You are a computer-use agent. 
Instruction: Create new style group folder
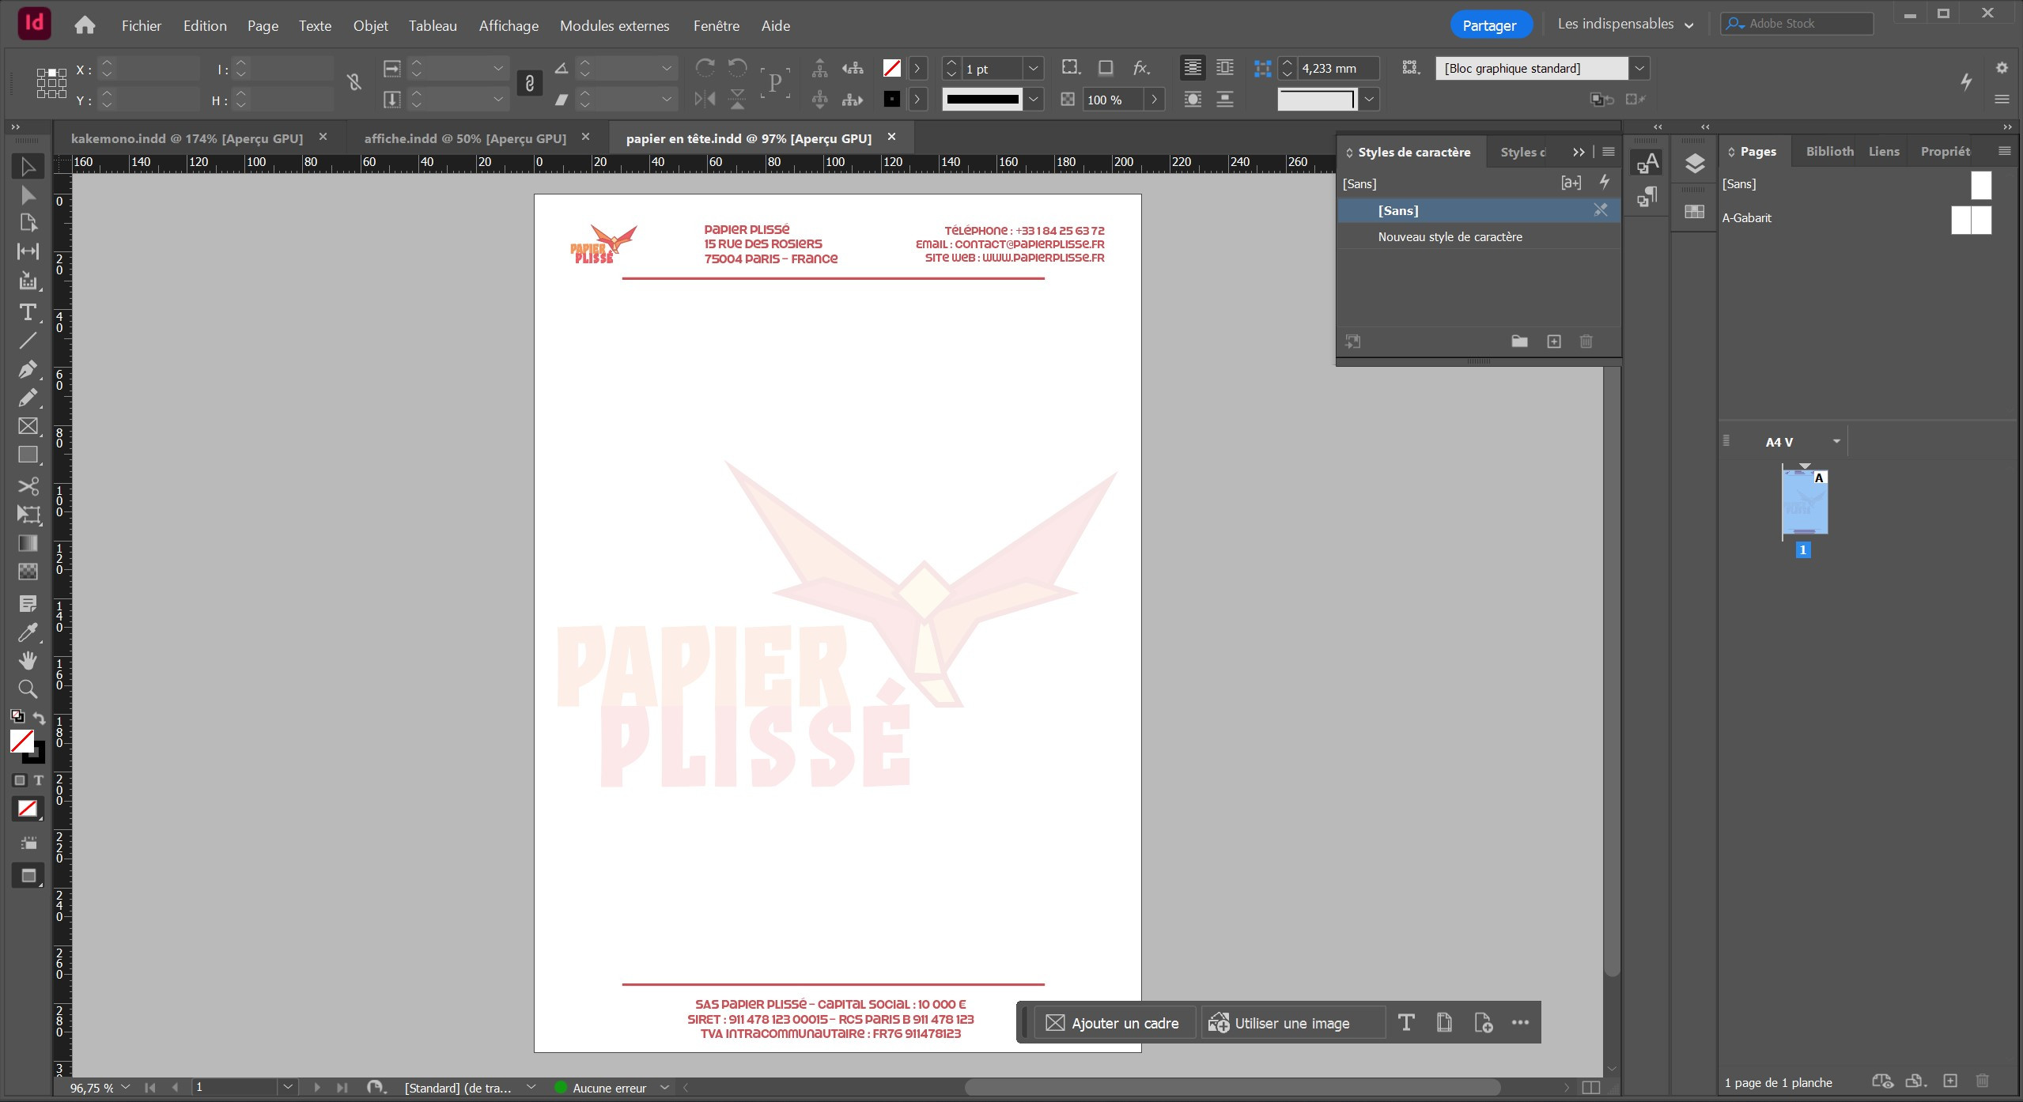pyautogui.click(x=1519, y=342)
